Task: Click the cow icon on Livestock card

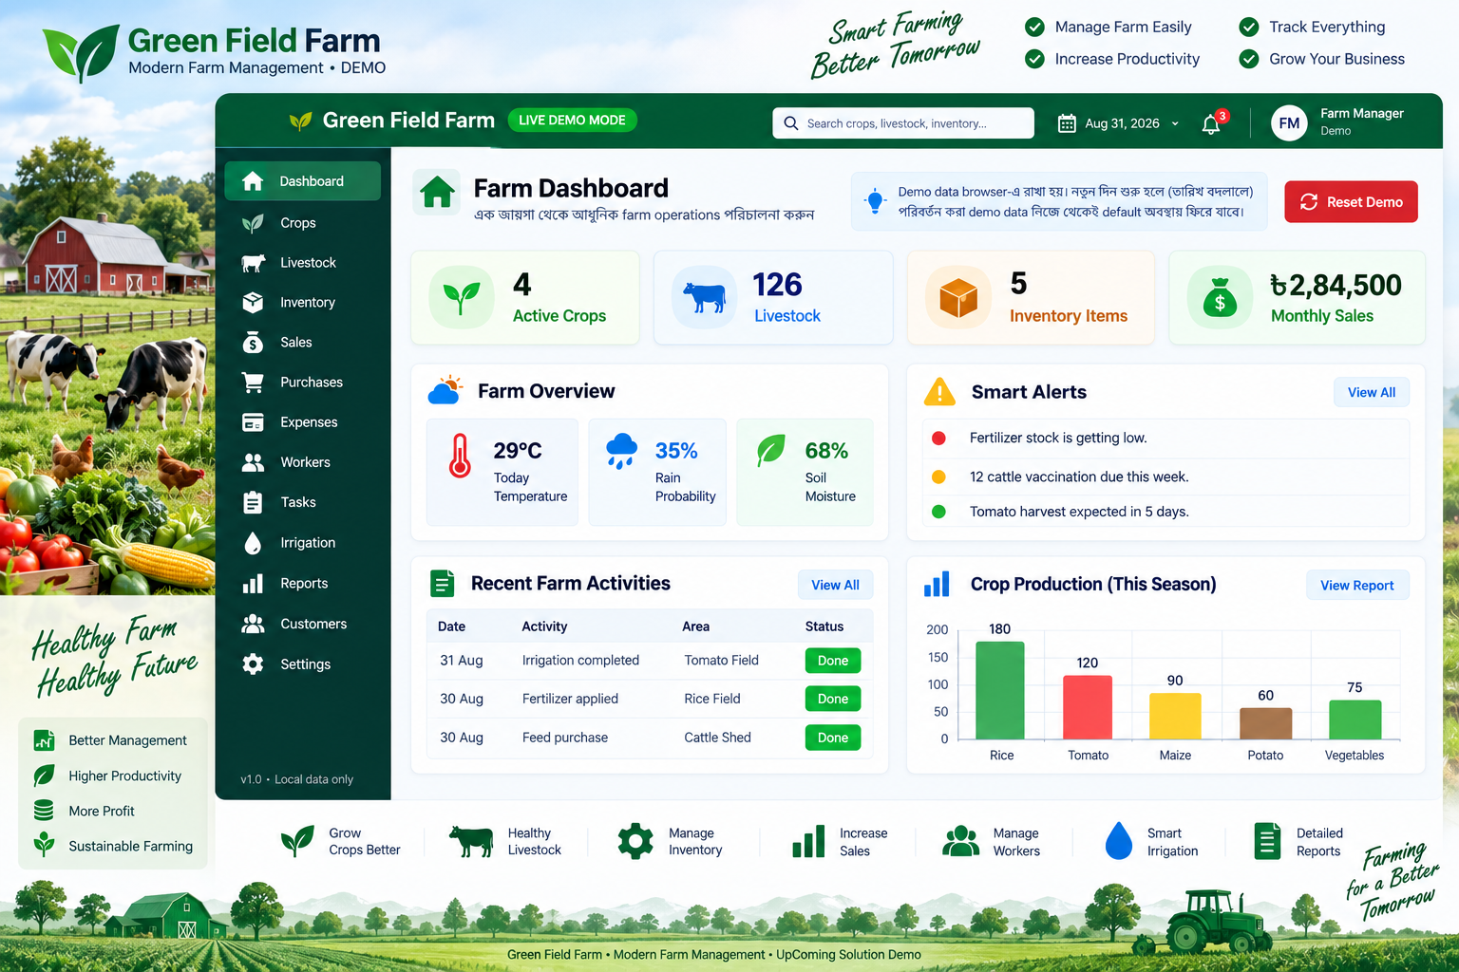Action: [x=704, y=298]
